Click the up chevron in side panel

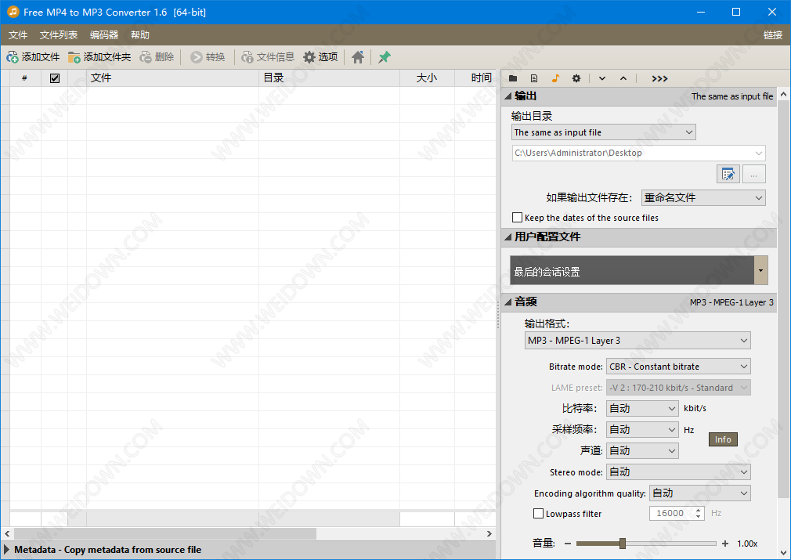(x=623, y=78)
